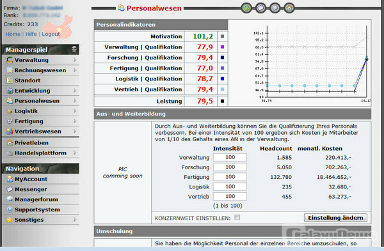Click the Forschung Intensität input field
384x251 pixels.
(230, 167)
